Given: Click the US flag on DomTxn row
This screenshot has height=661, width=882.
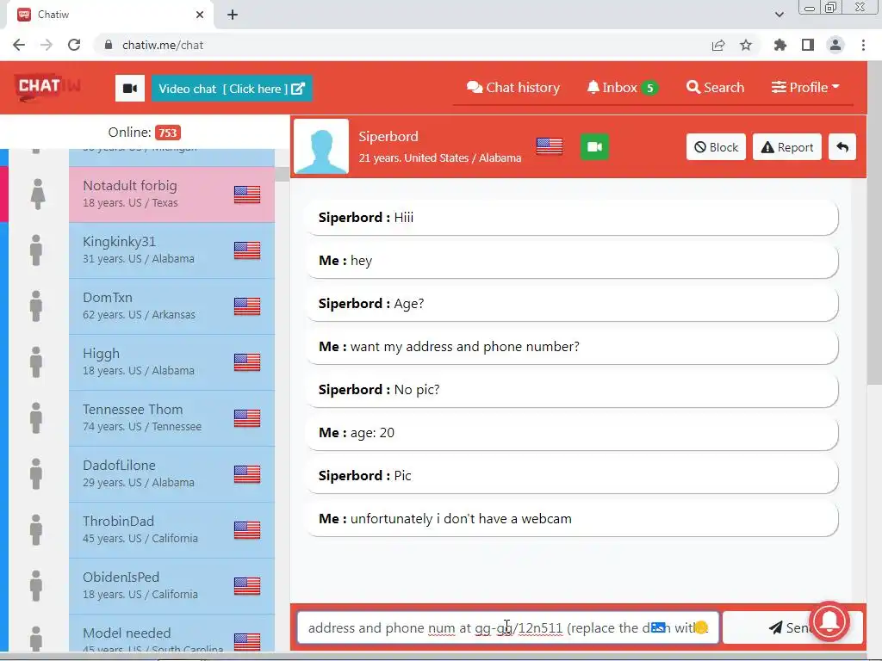Looking at the screenshot, I should tap(247, 306).
